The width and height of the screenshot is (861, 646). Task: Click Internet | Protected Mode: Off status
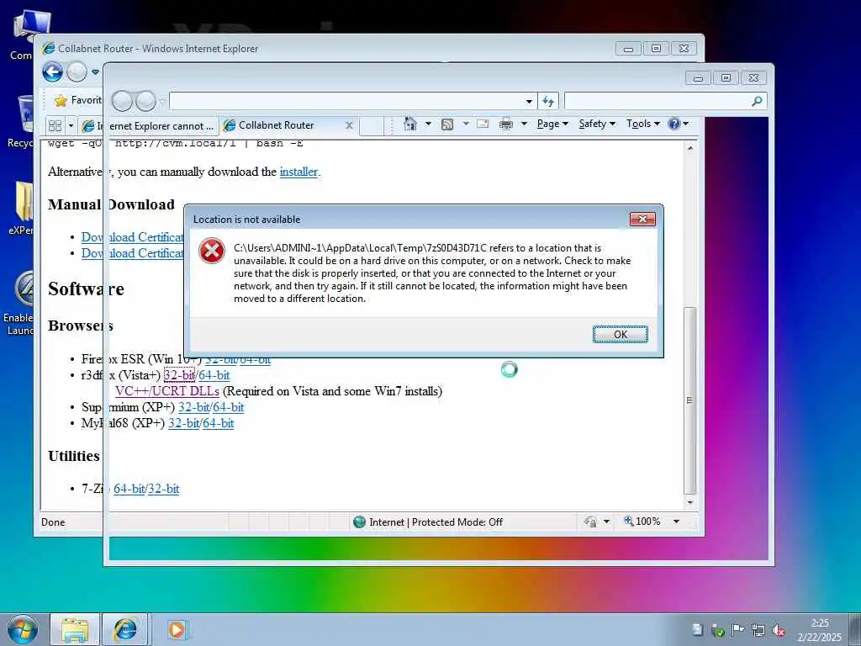click(x=428, y=522)
